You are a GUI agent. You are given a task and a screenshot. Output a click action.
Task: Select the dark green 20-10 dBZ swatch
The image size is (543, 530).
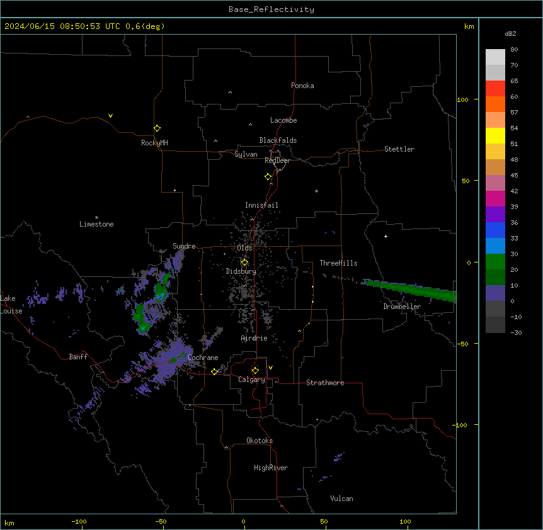495,278
